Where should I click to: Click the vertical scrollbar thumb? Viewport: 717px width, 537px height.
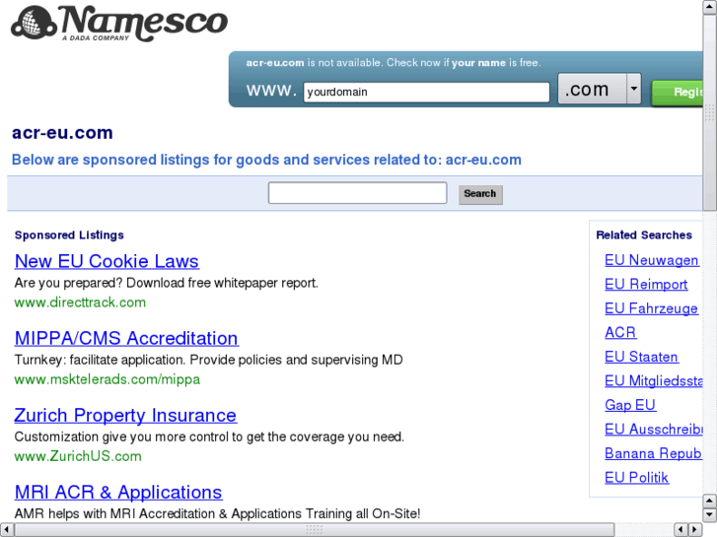tap(710, 112)
